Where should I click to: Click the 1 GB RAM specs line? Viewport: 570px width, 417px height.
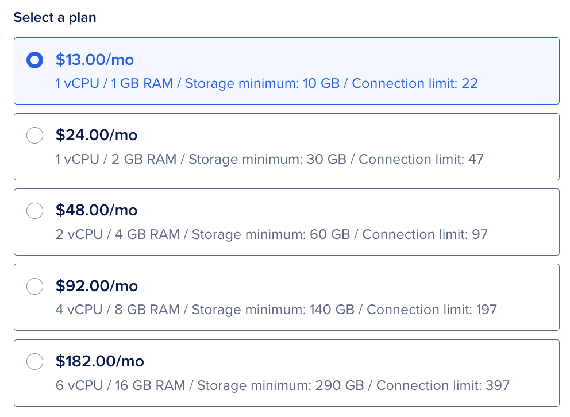pyautogui.click(x=267, y=84)
